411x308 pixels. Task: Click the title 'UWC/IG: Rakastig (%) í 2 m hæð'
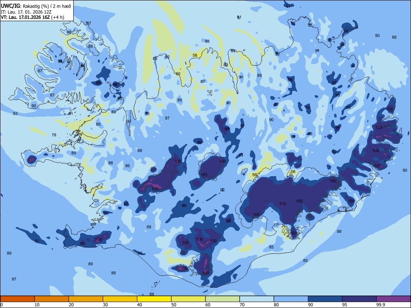[36, 6]
